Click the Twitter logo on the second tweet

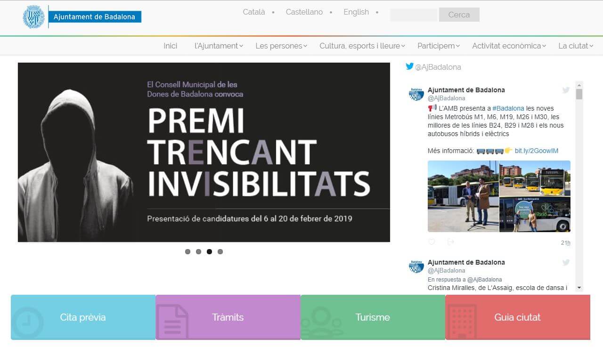(x=566, y=262)
